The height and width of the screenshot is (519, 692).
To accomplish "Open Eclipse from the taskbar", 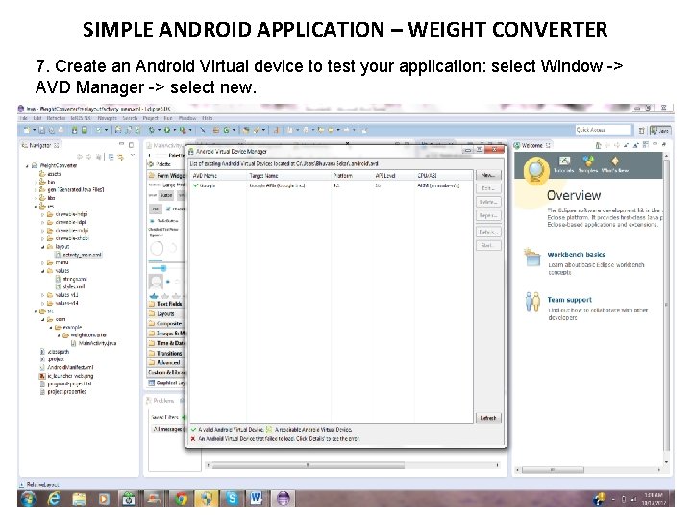I will click(x=283, y=499).
